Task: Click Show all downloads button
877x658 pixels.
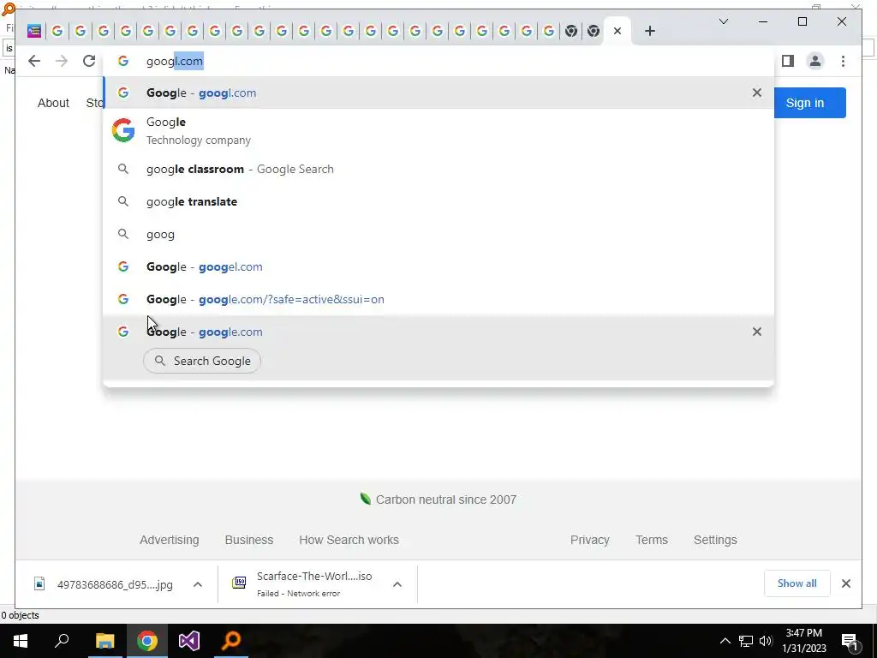Action: pos(797,583)
